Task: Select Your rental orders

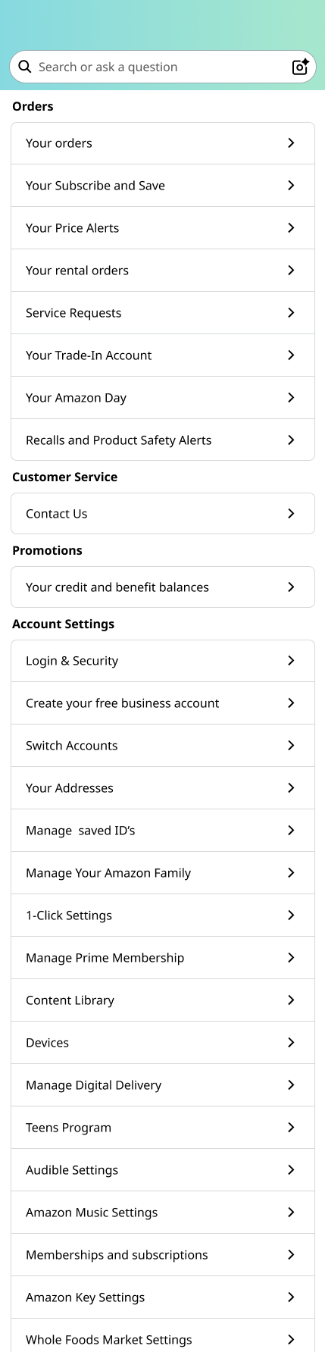Action: point(163,271)
